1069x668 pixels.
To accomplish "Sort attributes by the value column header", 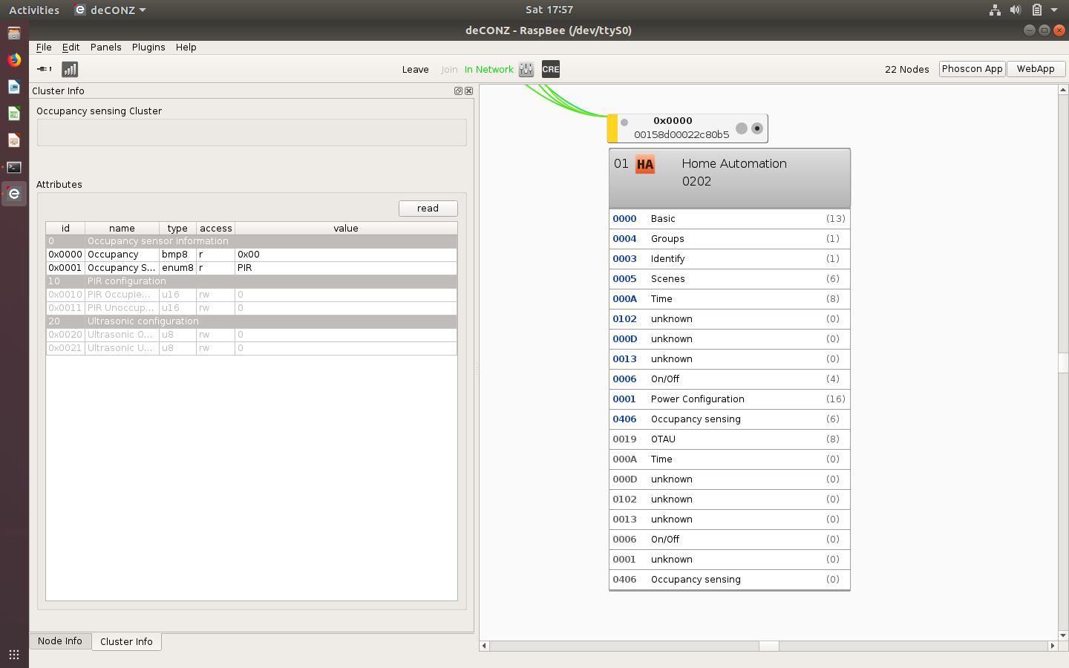I will [346, 228].
